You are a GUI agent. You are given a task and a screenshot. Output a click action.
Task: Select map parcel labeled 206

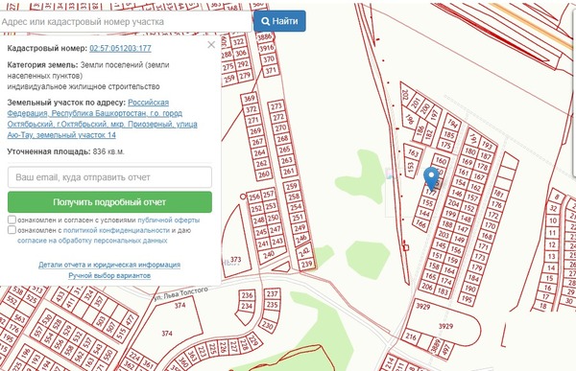pos(427,287)
